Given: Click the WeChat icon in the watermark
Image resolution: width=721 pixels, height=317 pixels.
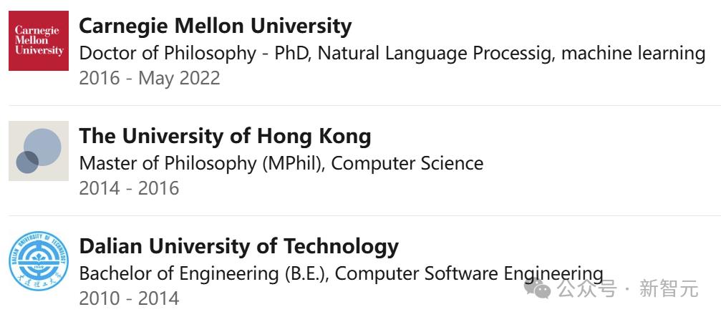Looking at the screenshot, I should (x=538, y=288).
